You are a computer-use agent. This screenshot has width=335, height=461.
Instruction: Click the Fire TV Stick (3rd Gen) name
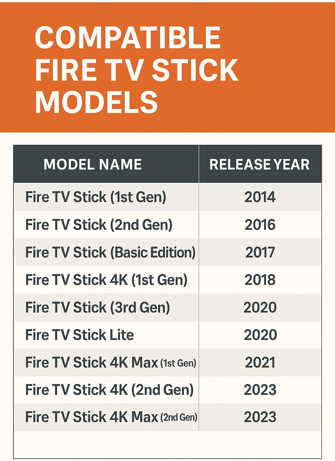[97, 307]
